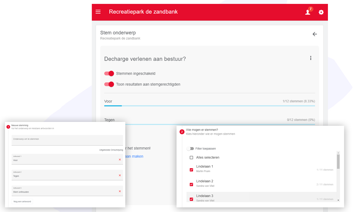The image size is (353, 212).
Task: Uncheck the Lindelaan 2 checkbox
Action: click(191, 184)
